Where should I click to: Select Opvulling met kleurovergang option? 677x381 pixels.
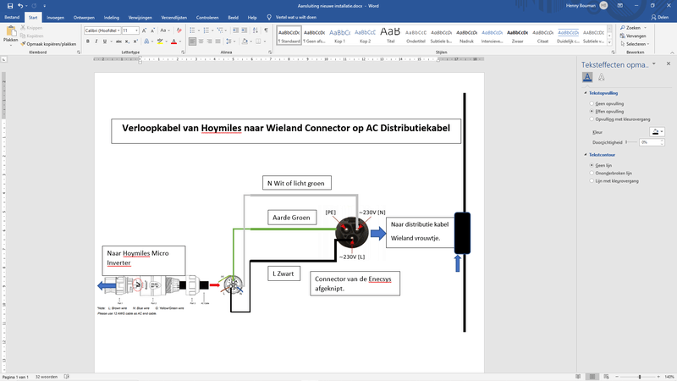pos(619,119)
